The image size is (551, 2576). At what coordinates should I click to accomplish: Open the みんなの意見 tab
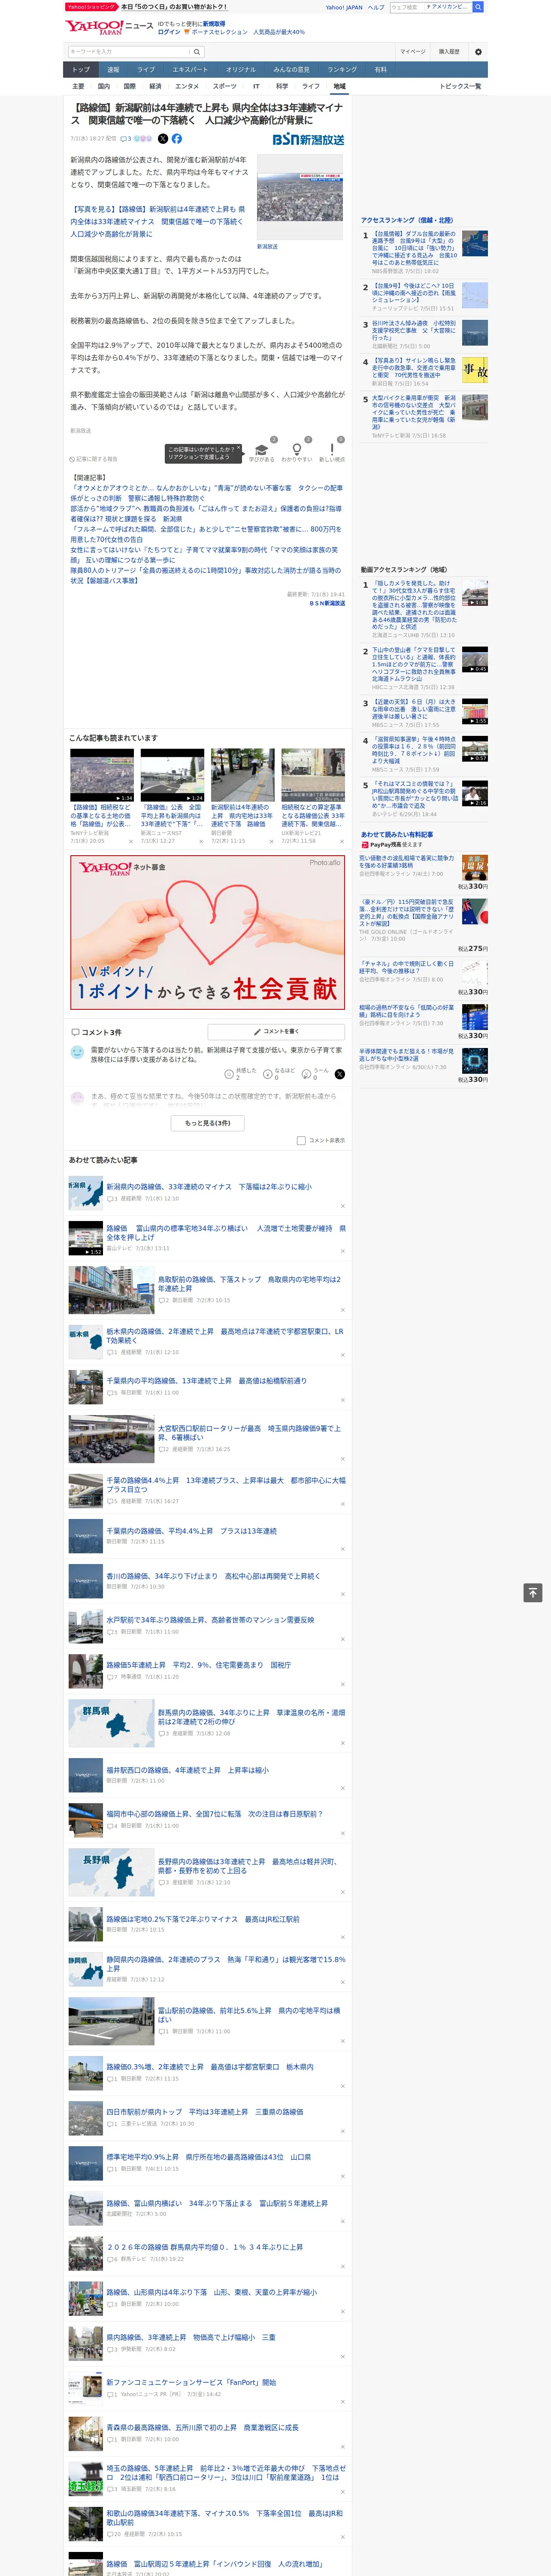pos(291,70)
